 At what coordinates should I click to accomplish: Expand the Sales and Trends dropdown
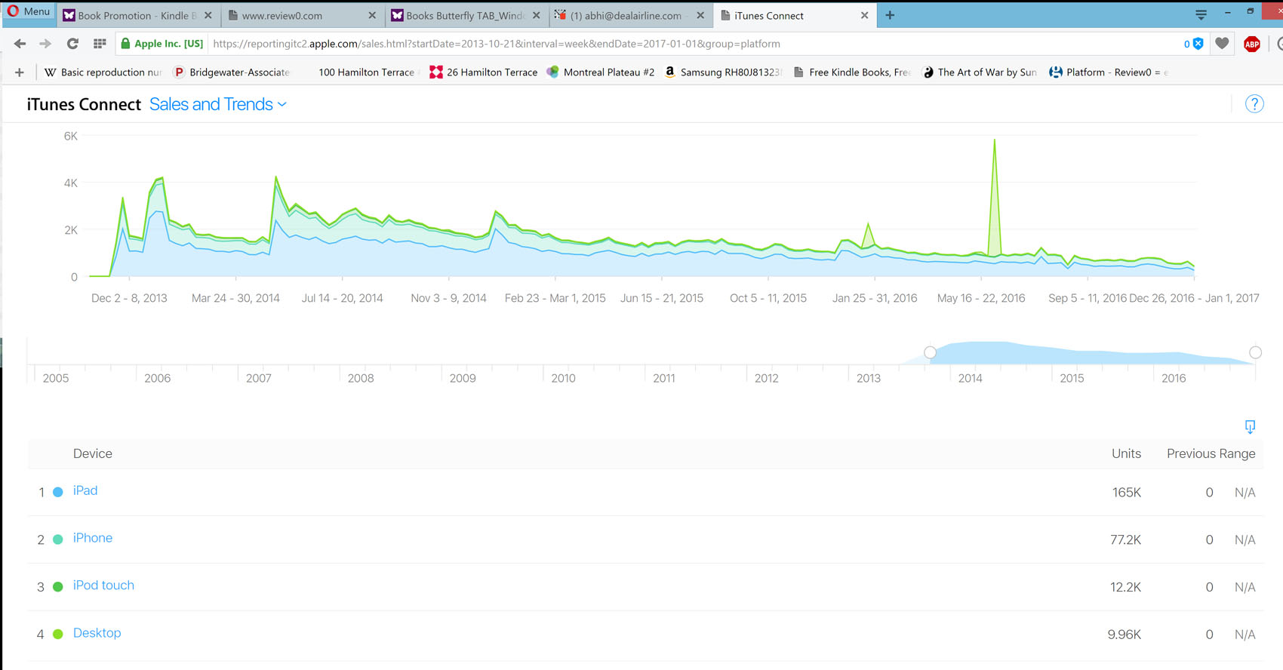point(218,104)
